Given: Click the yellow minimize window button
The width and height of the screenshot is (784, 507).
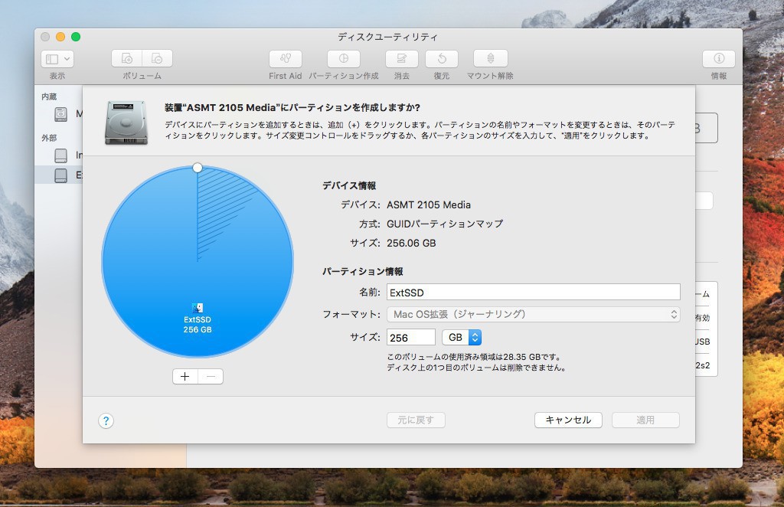Looking at the screenshot, I should click(60, 37).
